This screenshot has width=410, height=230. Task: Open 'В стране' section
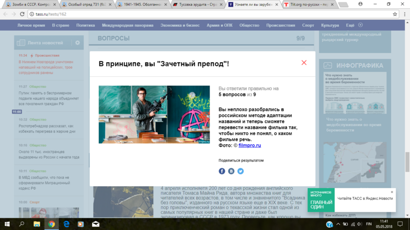(60, 25)
